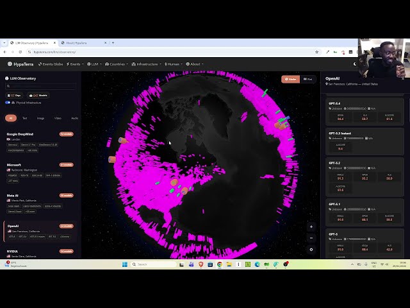Viewport: 410px width, 308px height.
Task: Select the Image filter tab
Action: [x=40, y=118]
